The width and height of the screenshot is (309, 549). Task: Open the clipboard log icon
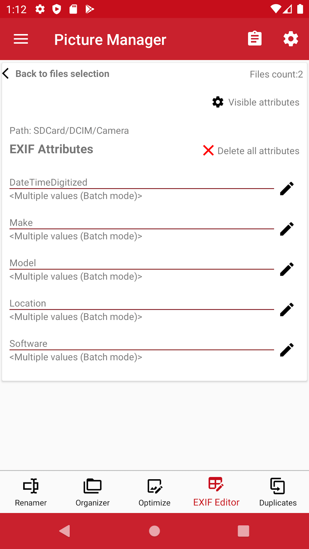coord(255,39)
